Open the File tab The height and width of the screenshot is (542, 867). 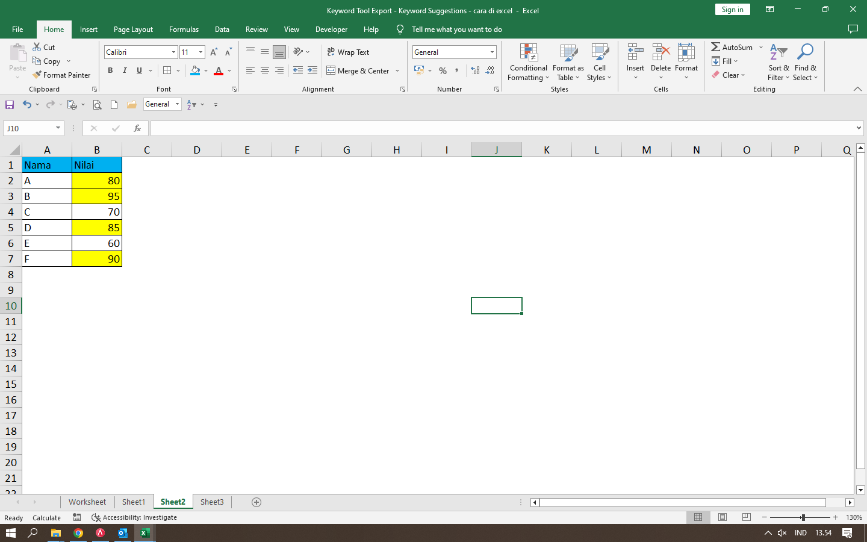click(17, 29)
